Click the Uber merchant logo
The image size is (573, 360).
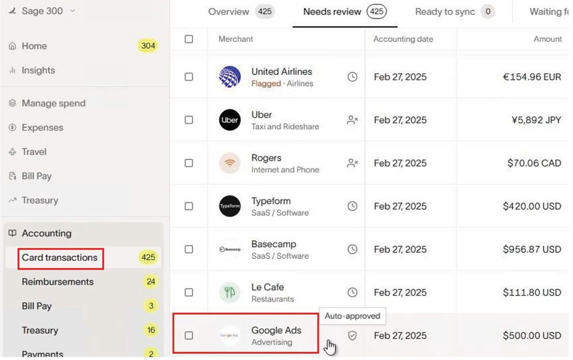pyautogui.click(x=230, y=120)
